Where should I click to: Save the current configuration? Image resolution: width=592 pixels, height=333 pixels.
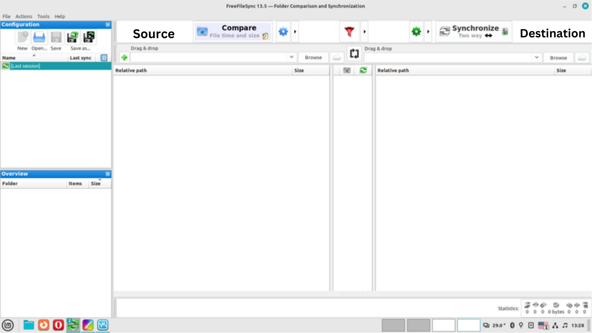tap(56, 37)
